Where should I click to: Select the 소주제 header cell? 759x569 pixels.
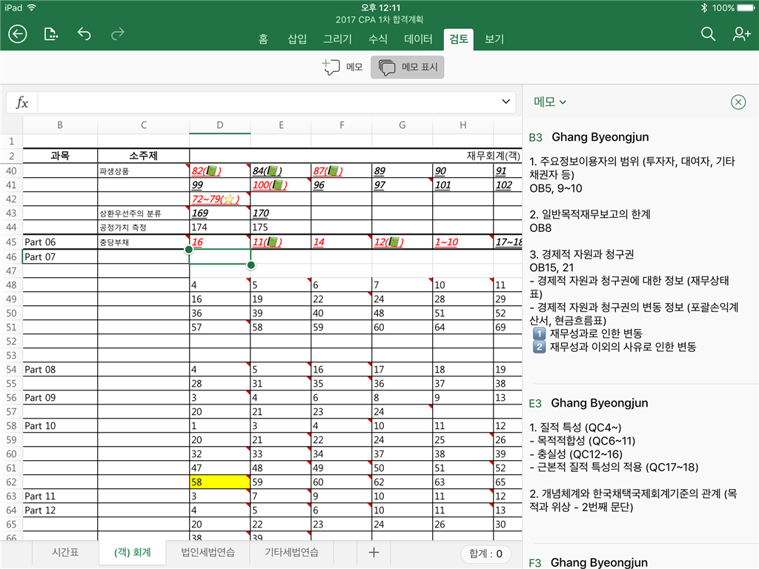tap(143, 156)
